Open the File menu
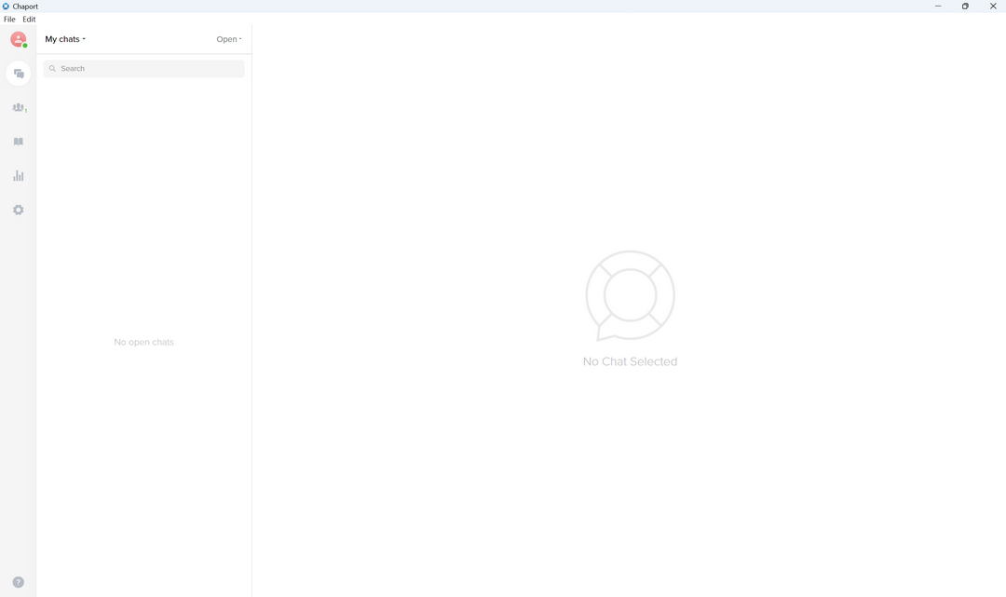Viewport: 1006px width, 597px height. [x=9, y=20]
